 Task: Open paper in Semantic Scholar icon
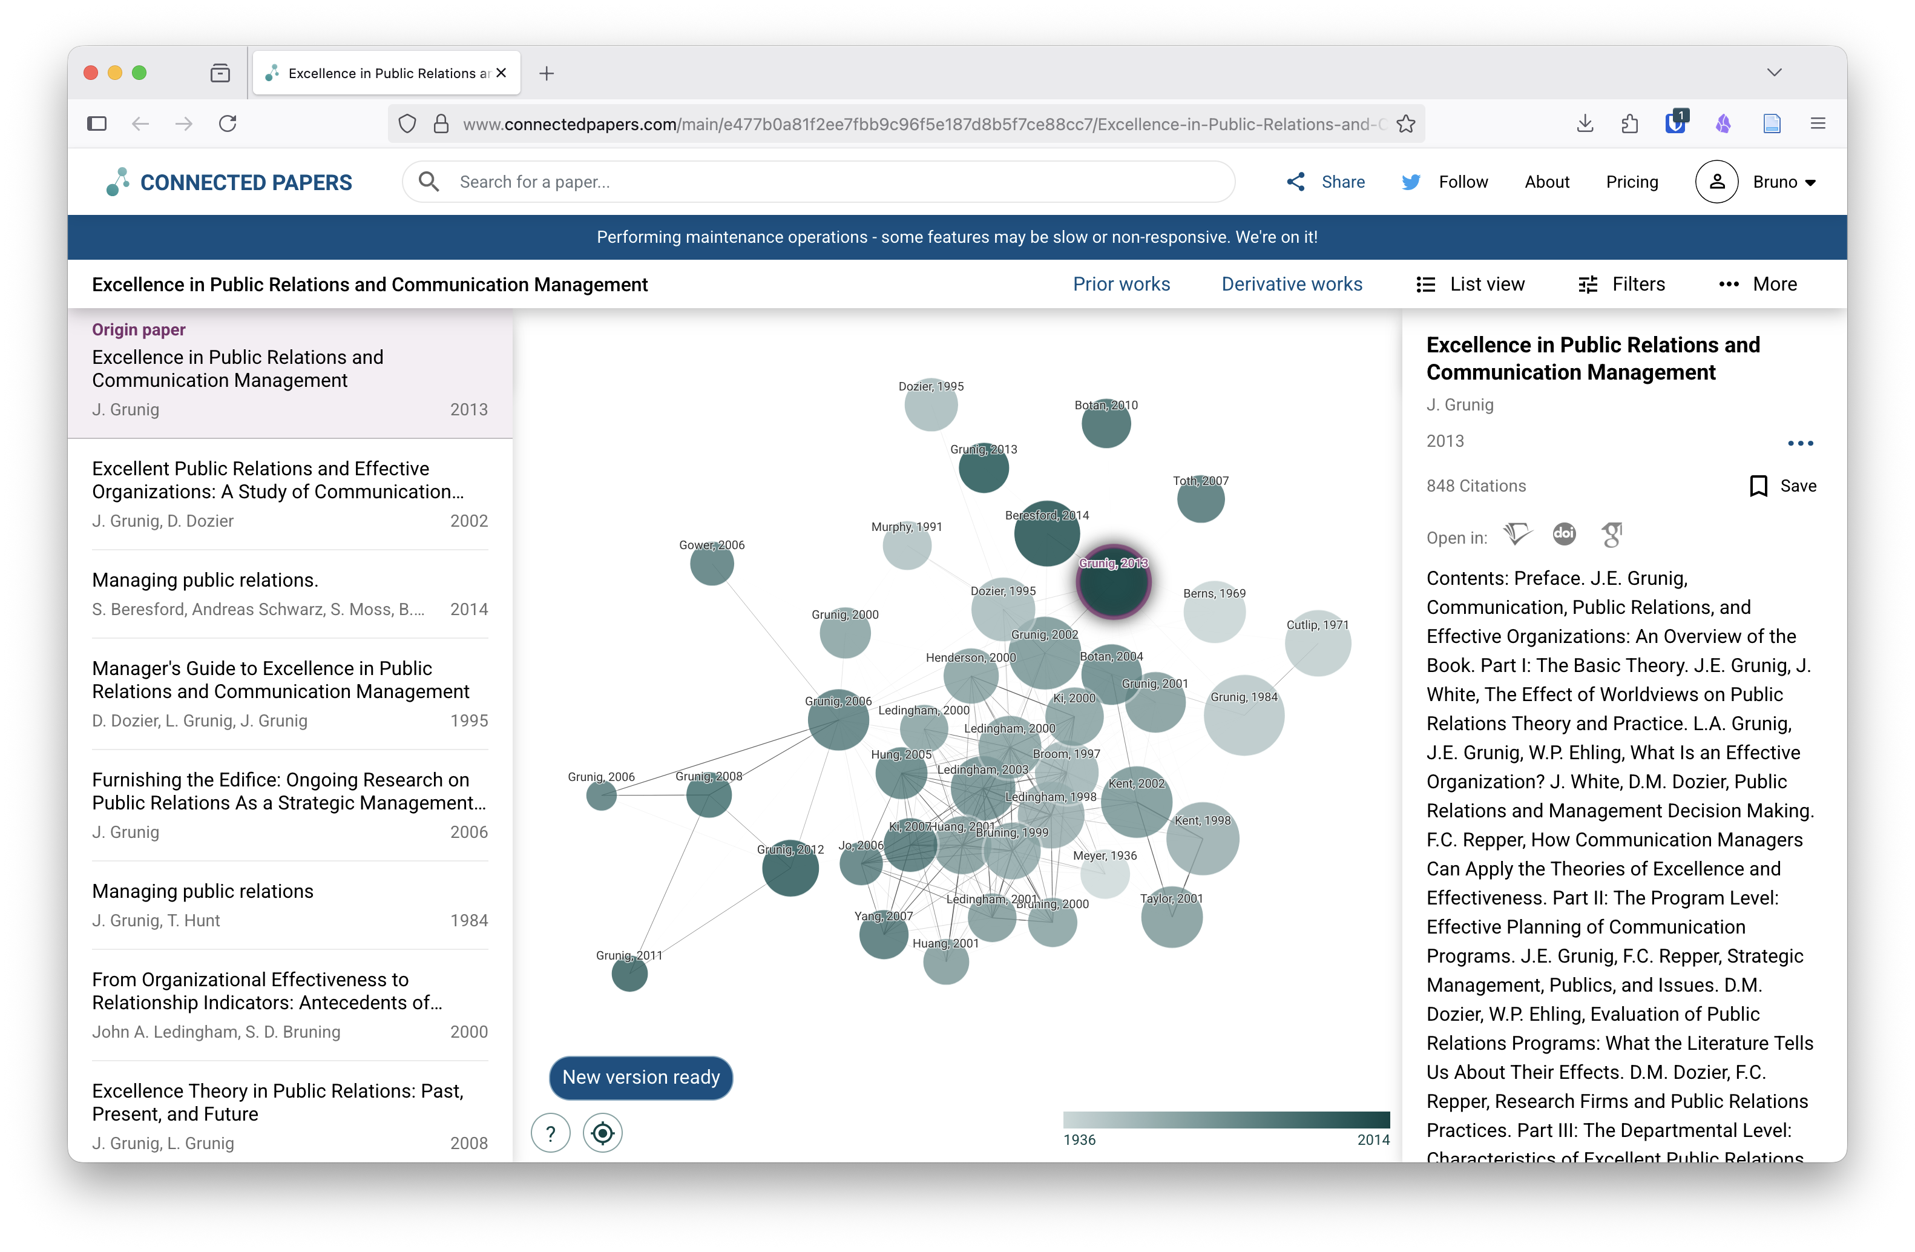(1517, 534)
